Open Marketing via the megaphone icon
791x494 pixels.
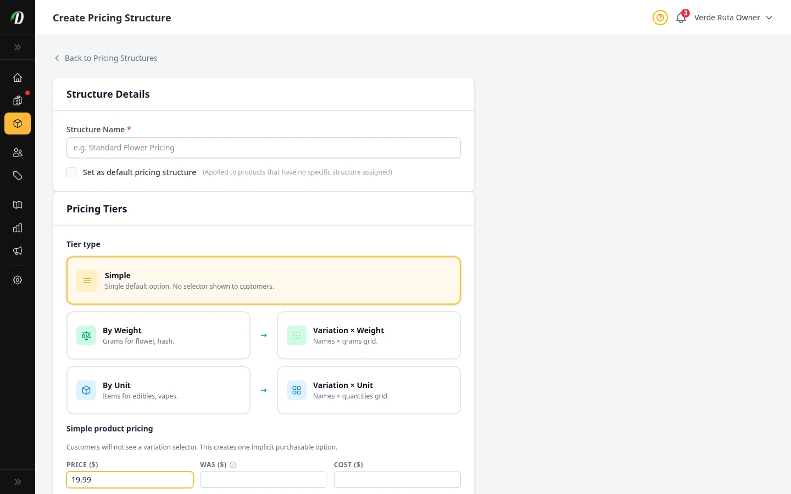click(x=18, y=251)
